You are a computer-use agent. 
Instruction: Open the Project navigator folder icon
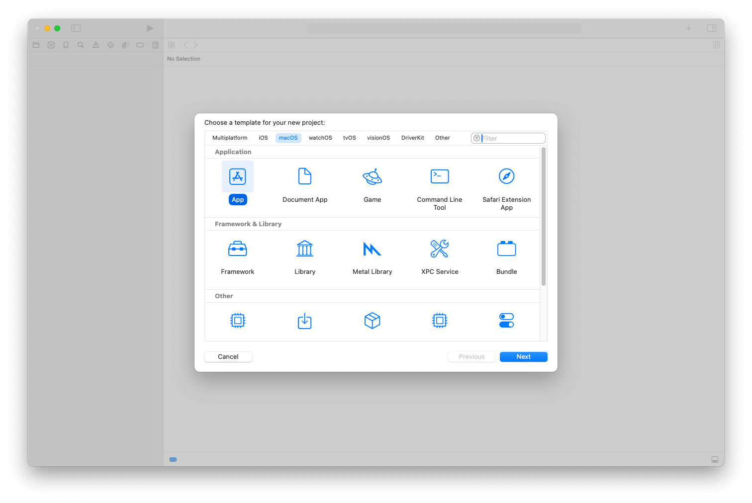36,45
